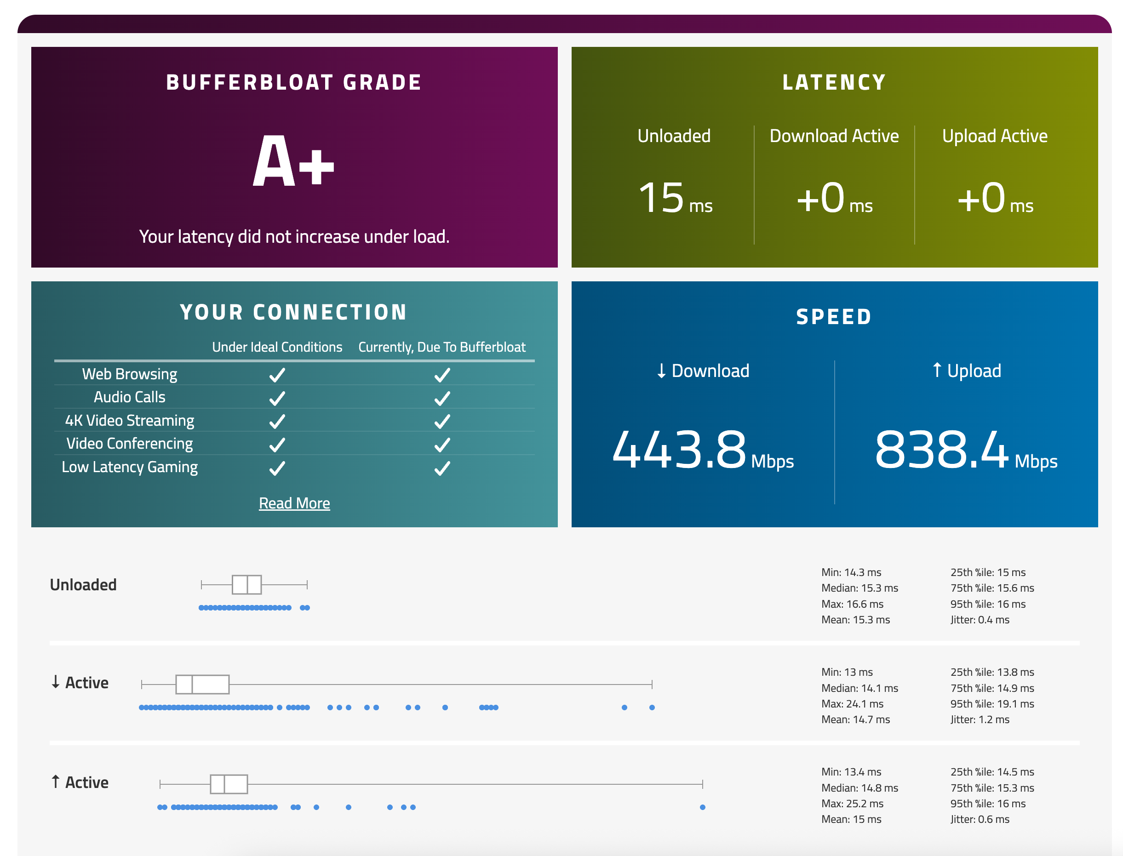
Task: Click the Currently, Due To Bufferbloat header
Action: click(441, 347)
